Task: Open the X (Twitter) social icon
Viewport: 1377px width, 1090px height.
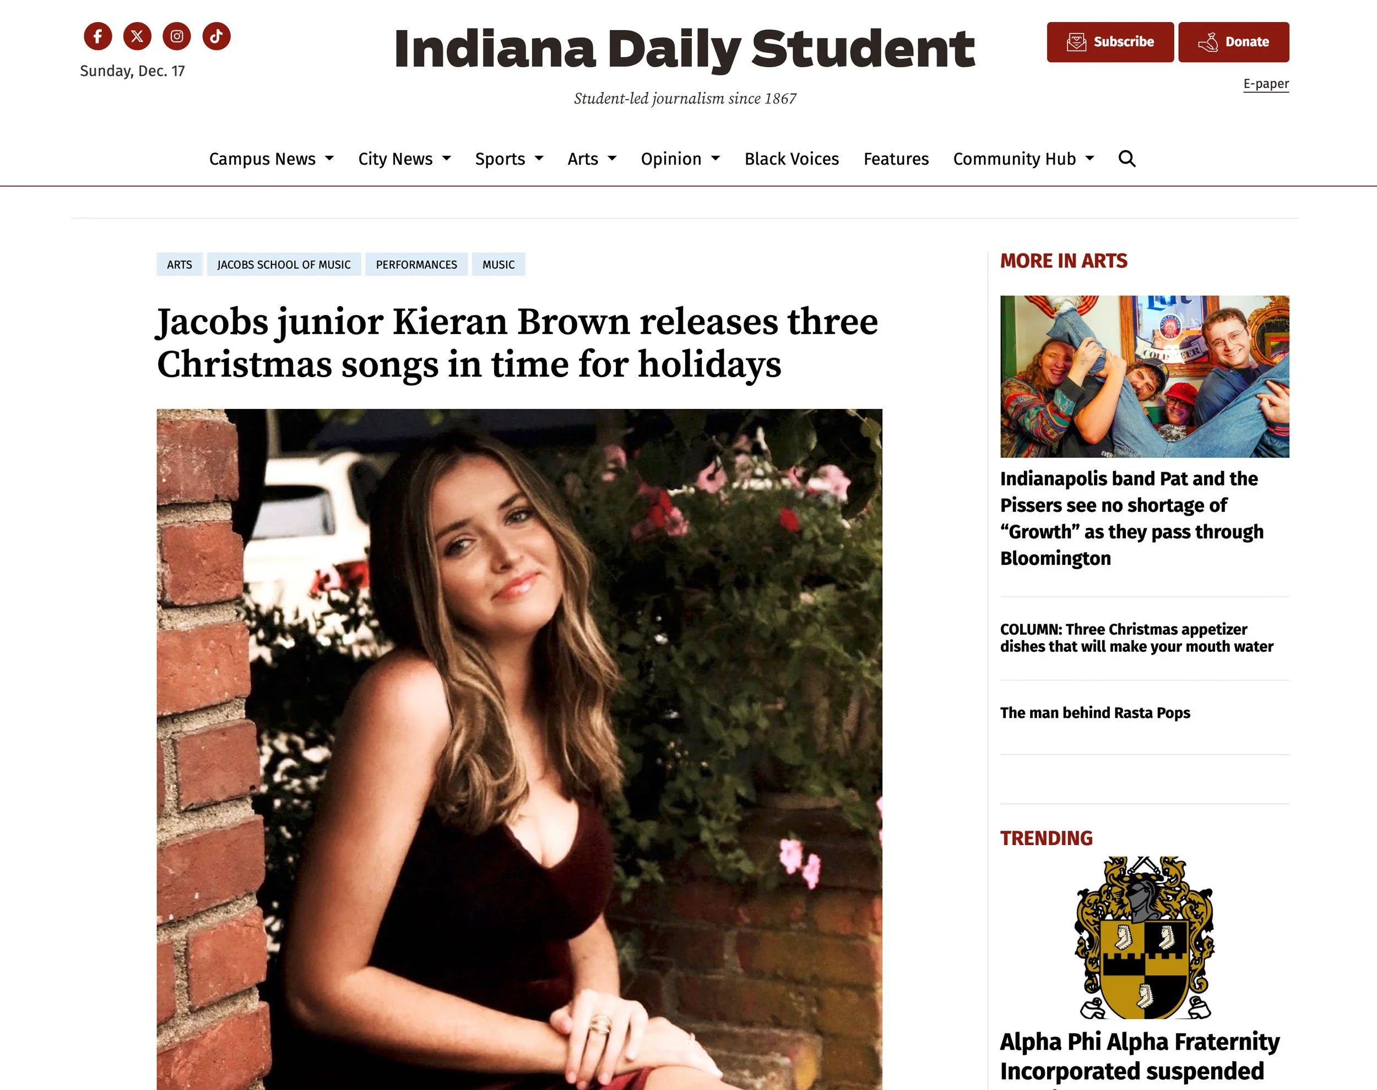Action: (x=137, y=36)
